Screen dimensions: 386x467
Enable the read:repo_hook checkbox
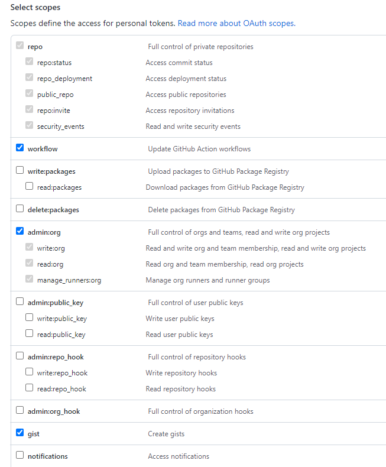(29, 387)
